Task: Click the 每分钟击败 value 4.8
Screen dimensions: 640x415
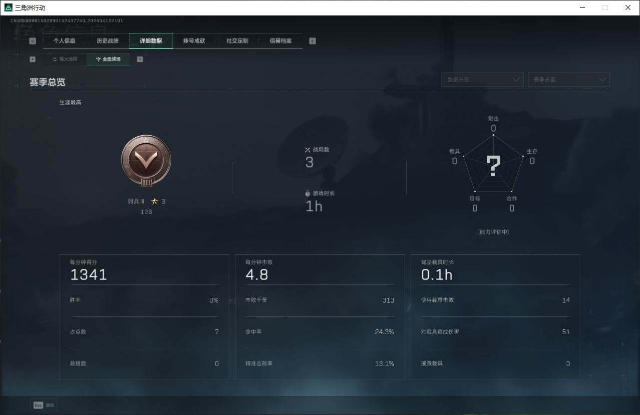Action: pos(257,275)
